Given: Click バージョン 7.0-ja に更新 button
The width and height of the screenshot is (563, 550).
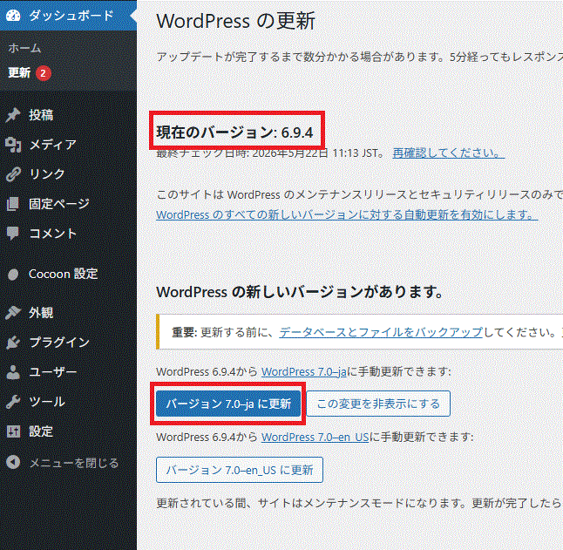Looking at the screenshot, I should click(x=228, y=404).
